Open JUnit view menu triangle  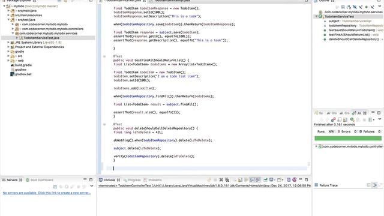[x=380, y=119]
